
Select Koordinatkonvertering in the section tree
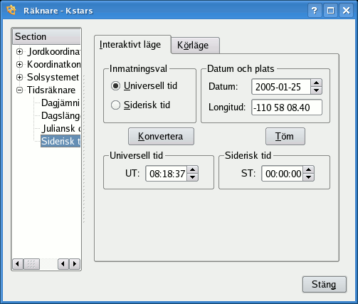point(53,64)
